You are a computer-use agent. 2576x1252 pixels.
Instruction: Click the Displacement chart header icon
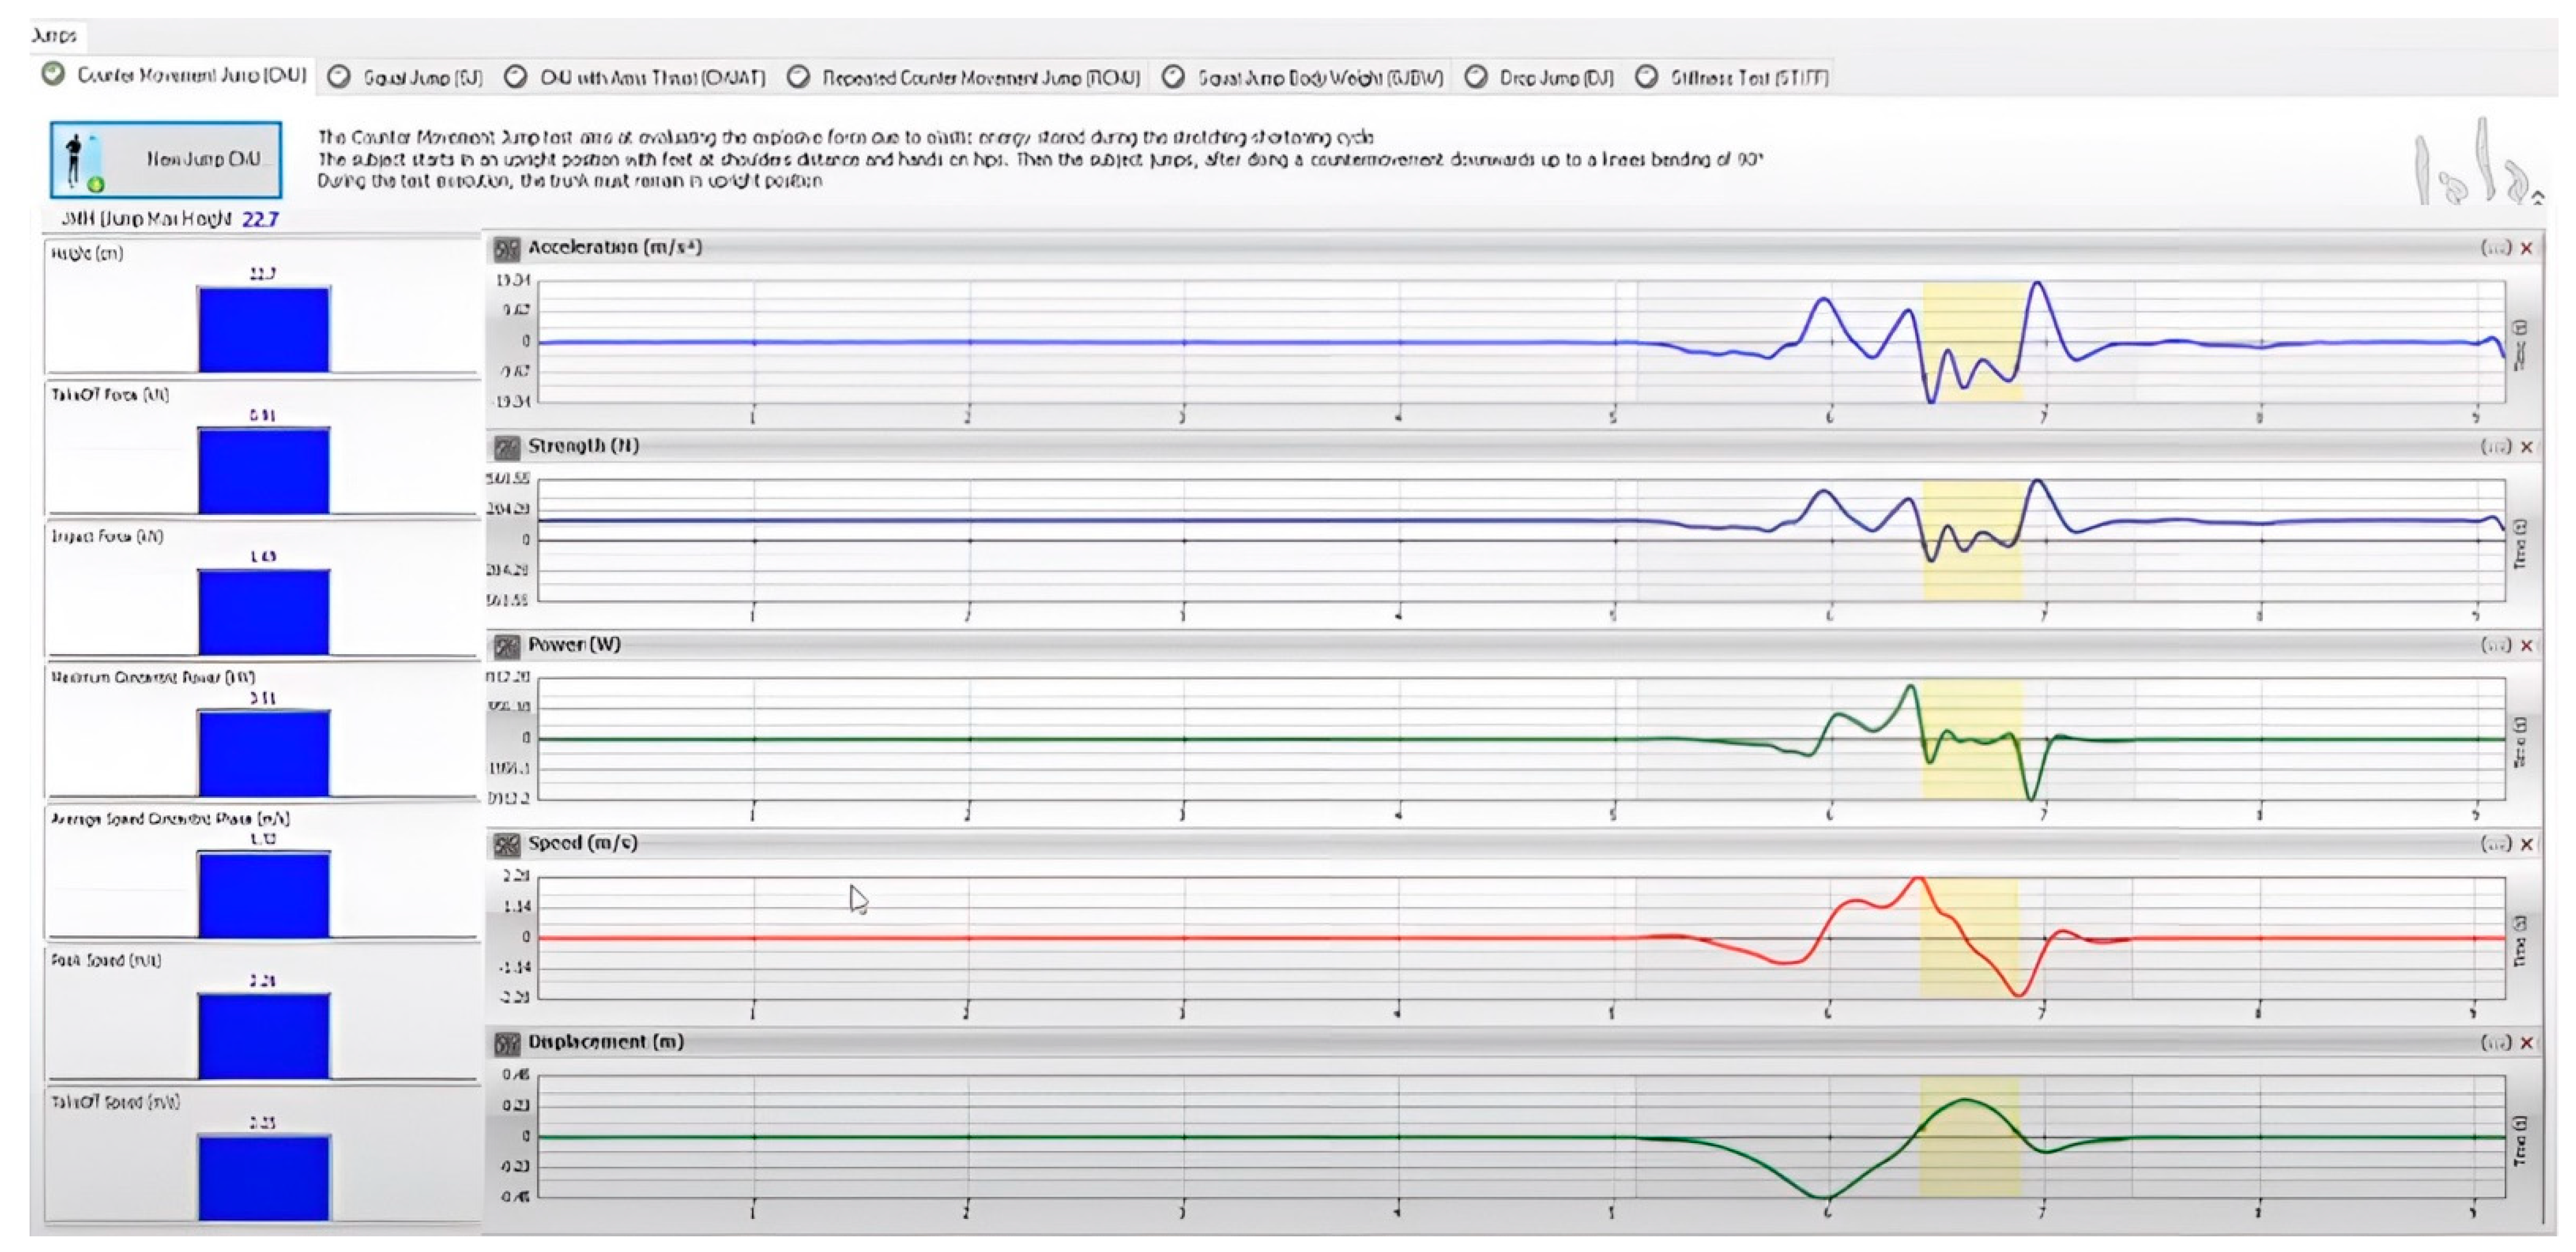[507, 1044]
